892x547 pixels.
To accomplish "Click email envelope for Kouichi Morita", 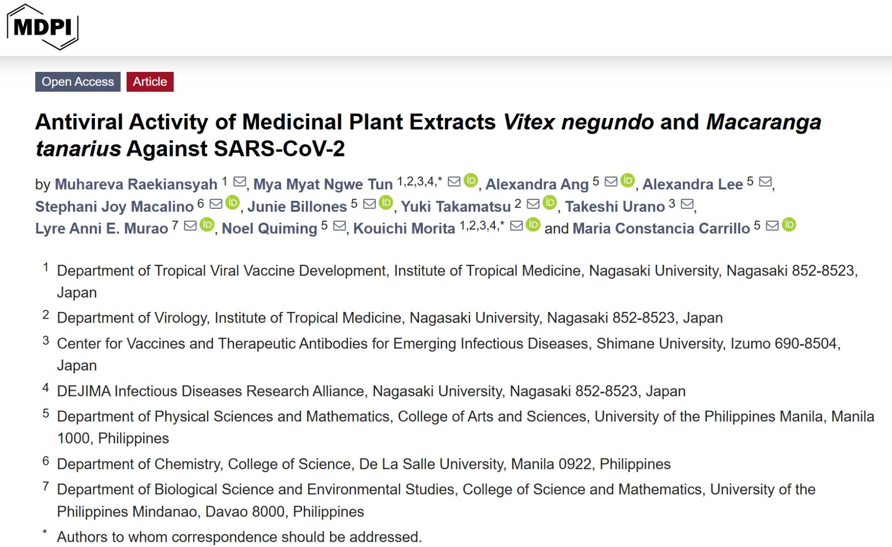I will pyautogui.click(x=516, y=226).
